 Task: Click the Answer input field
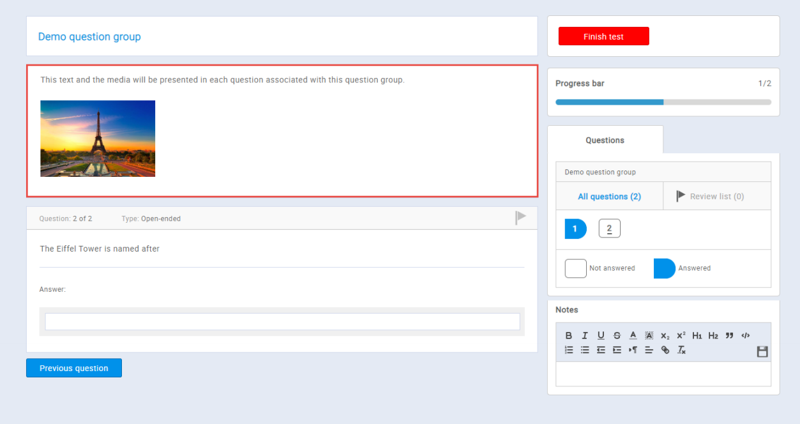[282, 321]
